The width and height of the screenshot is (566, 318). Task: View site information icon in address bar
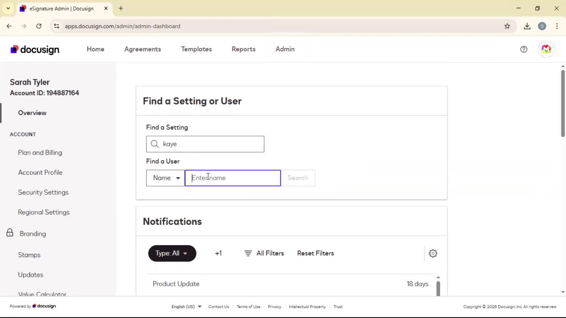tap(57, 26)
